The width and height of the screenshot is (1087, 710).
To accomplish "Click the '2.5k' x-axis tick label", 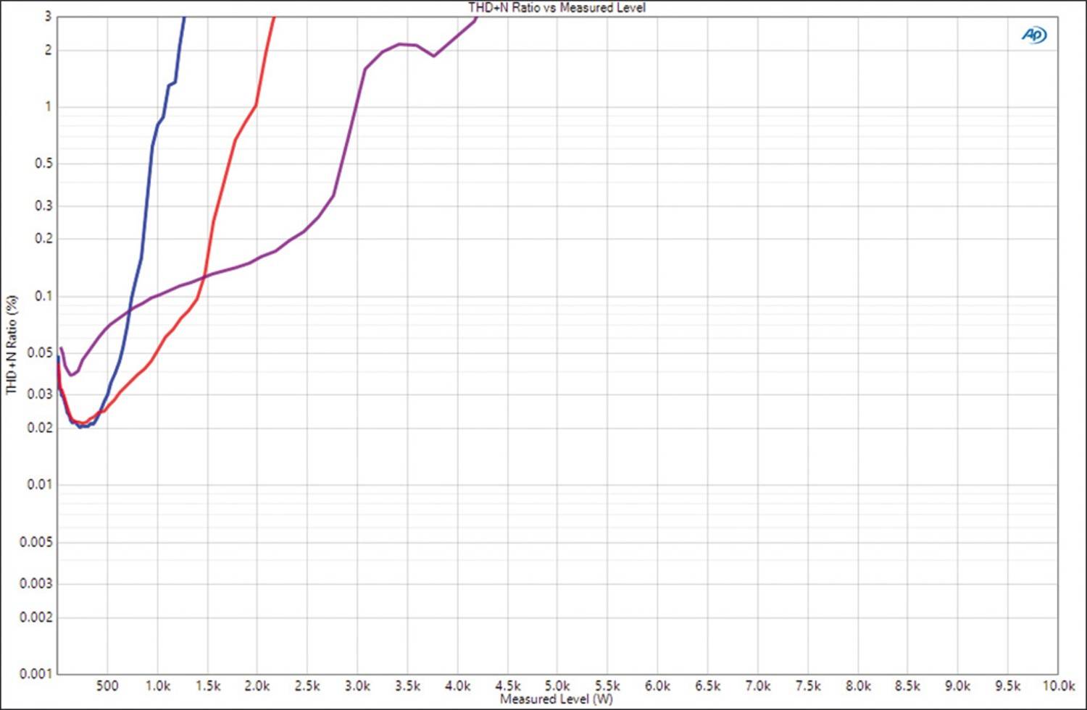I will click(x=307, y=685).
